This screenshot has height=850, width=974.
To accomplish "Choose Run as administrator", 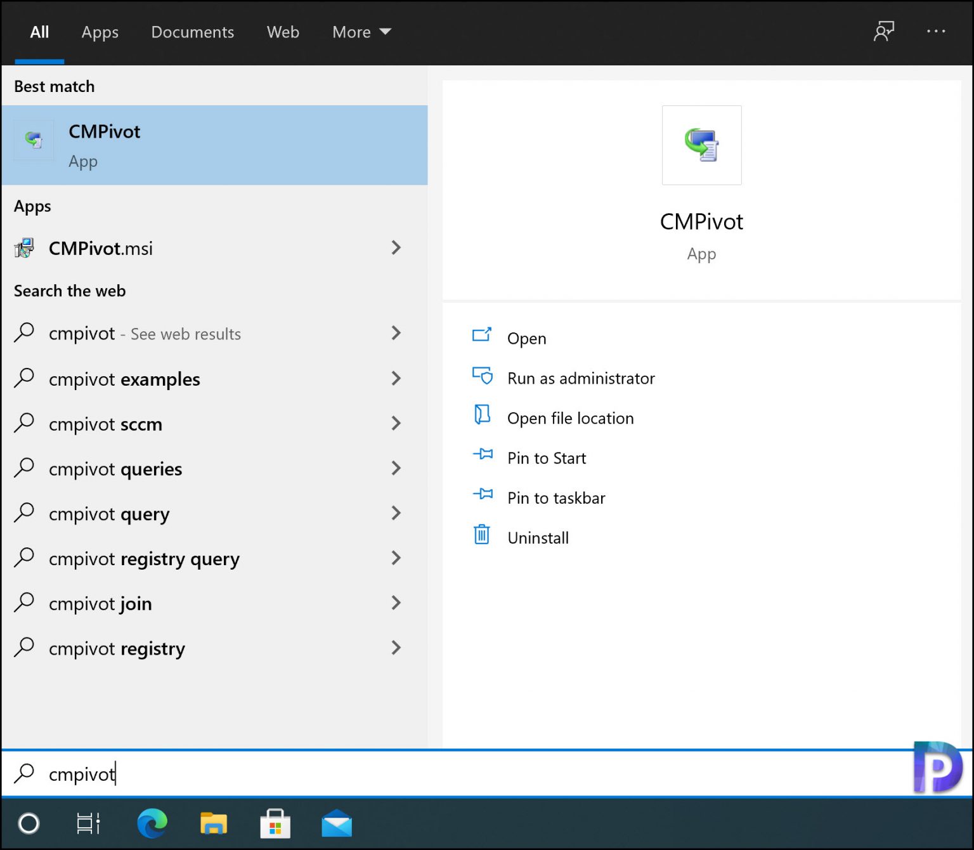I will point(581,378).
